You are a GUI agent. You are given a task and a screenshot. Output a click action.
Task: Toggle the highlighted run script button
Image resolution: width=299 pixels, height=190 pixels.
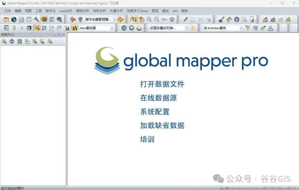point(121,19)
